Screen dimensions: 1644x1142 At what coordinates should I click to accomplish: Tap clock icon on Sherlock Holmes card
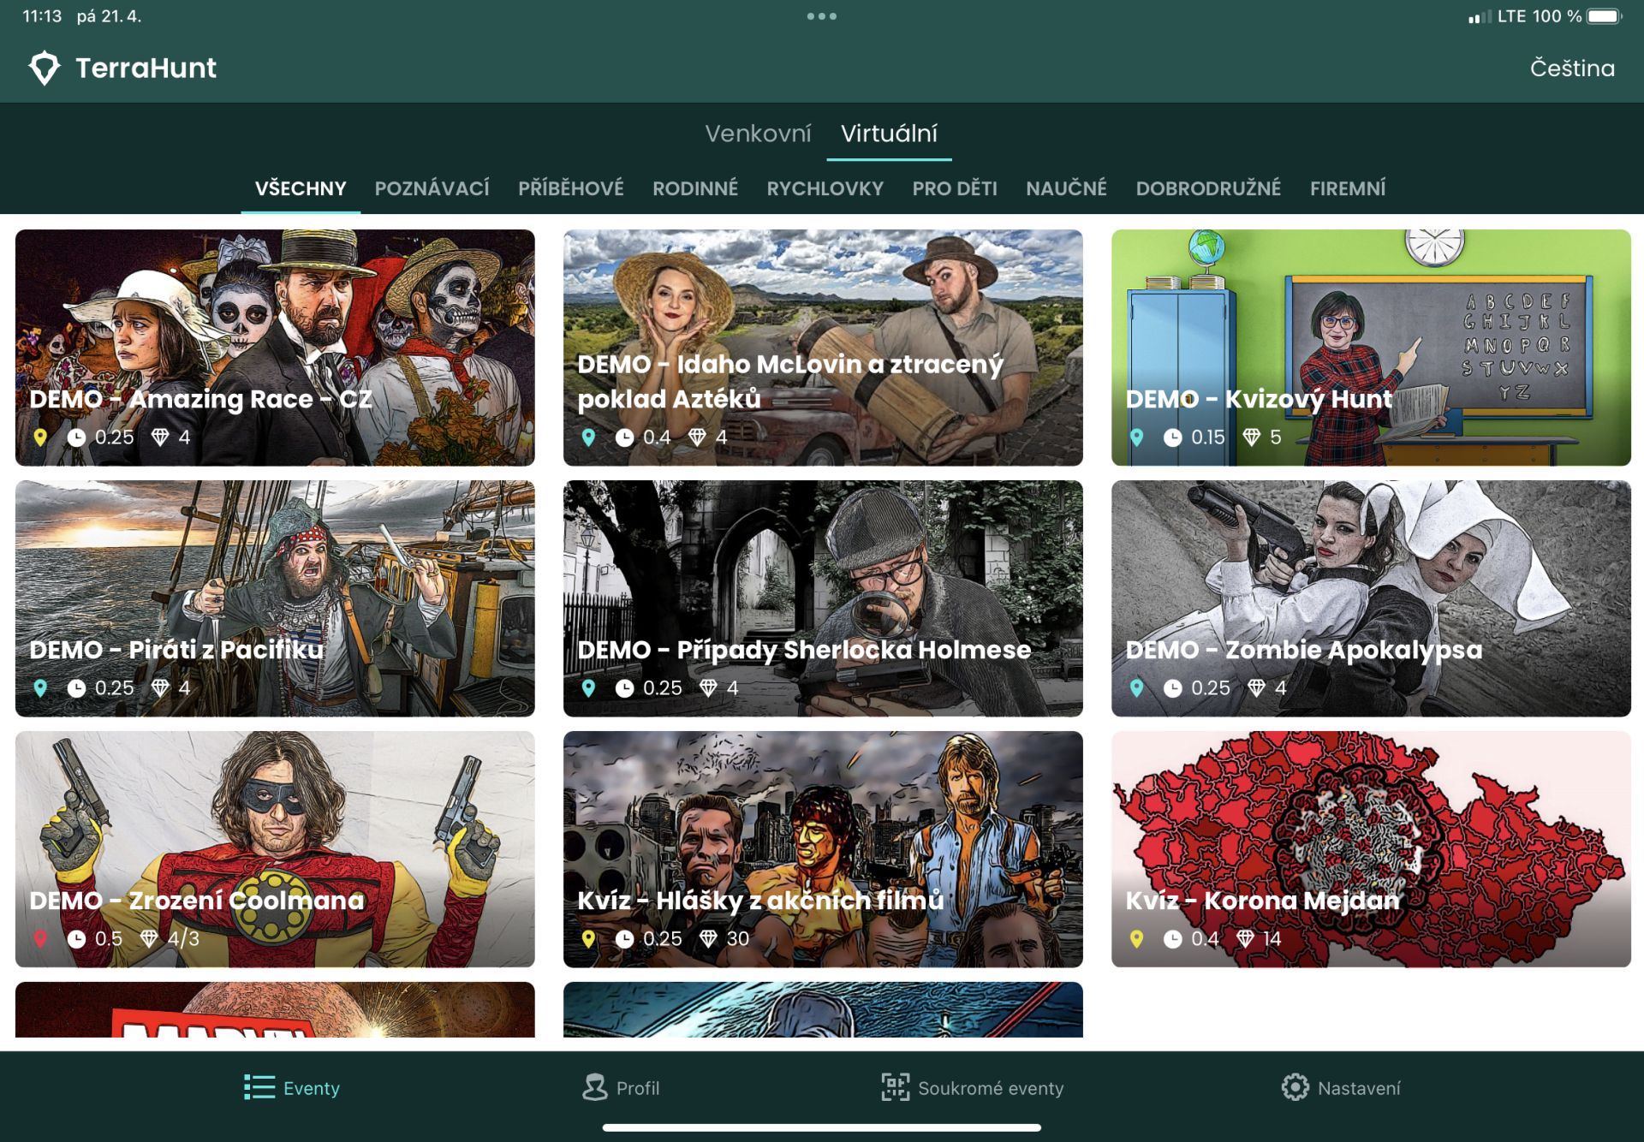point(625,688)
